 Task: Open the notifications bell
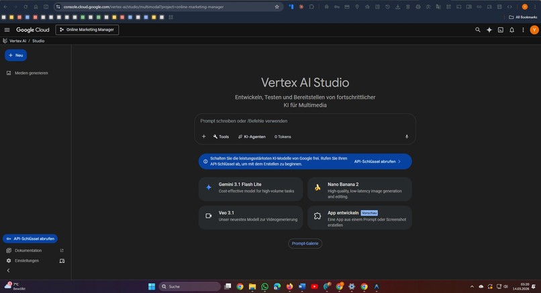click(511, 30)
